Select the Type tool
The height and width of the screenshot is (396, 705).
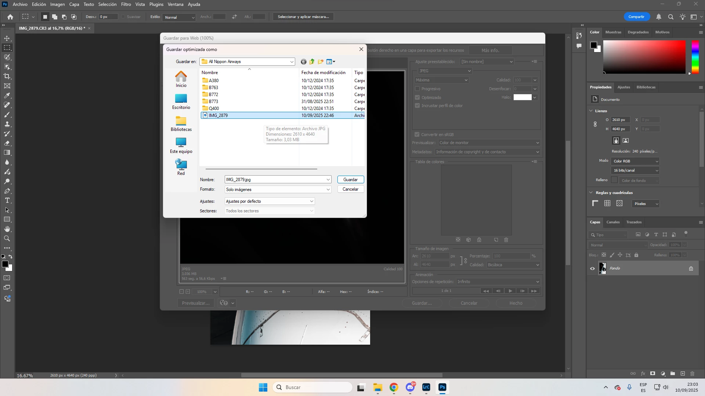[x=7, y=201]
